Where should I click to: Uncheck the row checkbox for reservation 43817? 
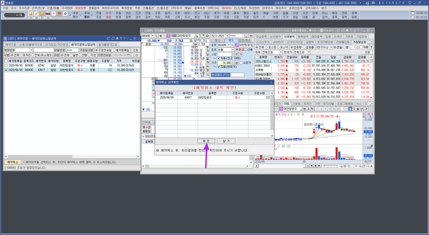coord(6,70)
